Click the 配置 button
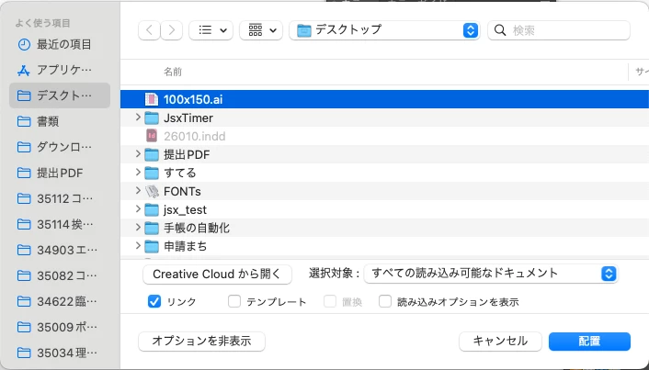Screen dimensions: 649x370 click(x=589, y=342)
